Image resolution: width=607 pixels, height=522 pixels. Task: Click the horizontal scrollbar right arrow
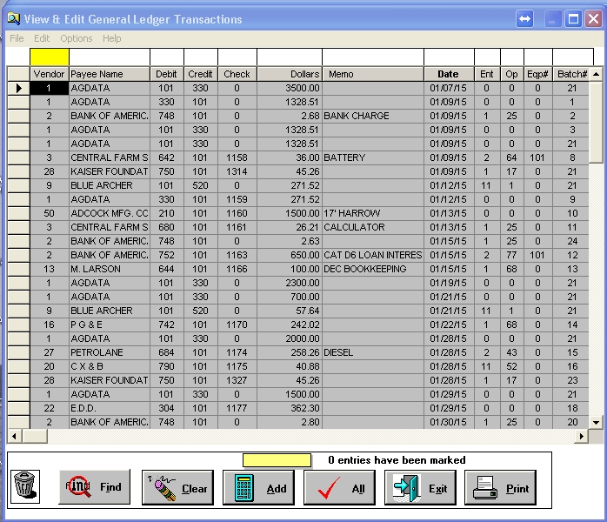(x=582, y=437)
